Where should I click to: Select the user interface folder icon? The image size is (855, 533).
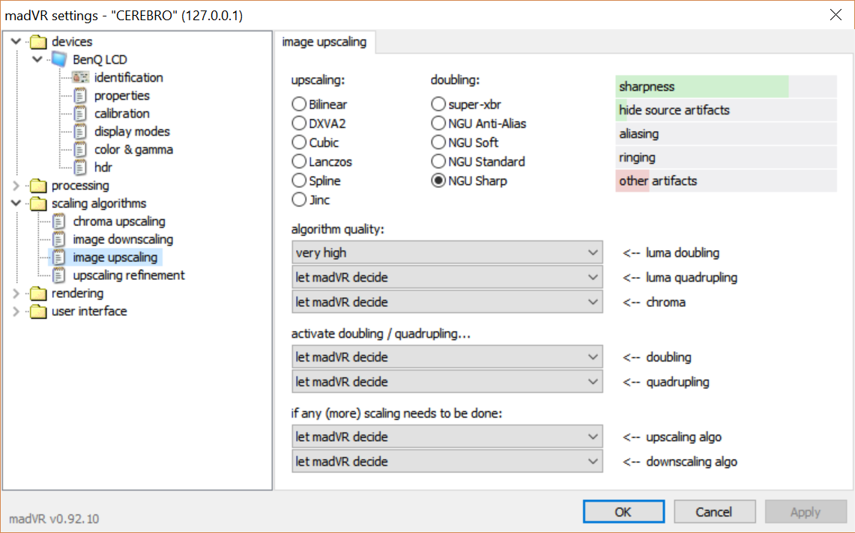click(38, 311)
